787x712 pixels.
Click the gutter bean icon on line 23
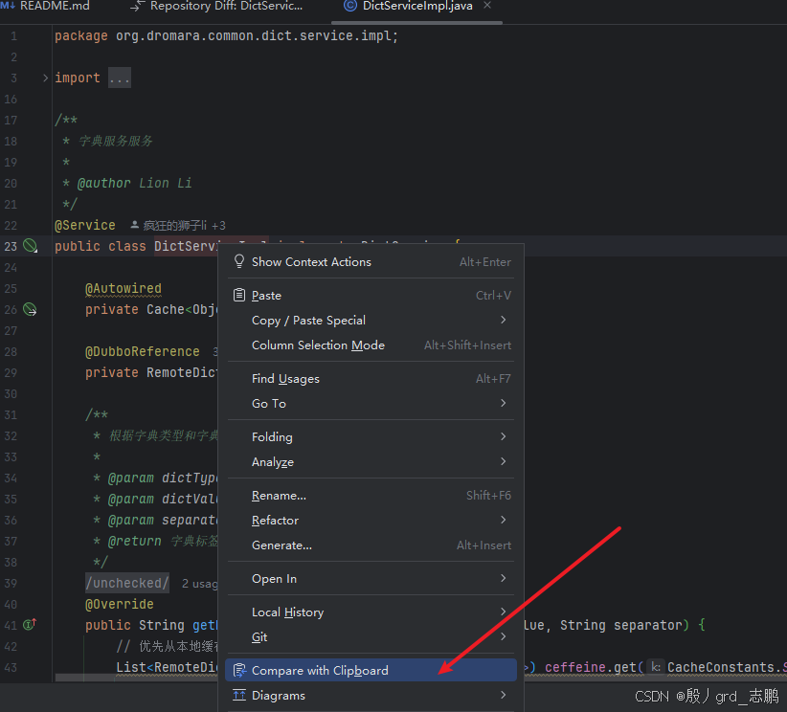pyautogui.click(x=30, y=246)
